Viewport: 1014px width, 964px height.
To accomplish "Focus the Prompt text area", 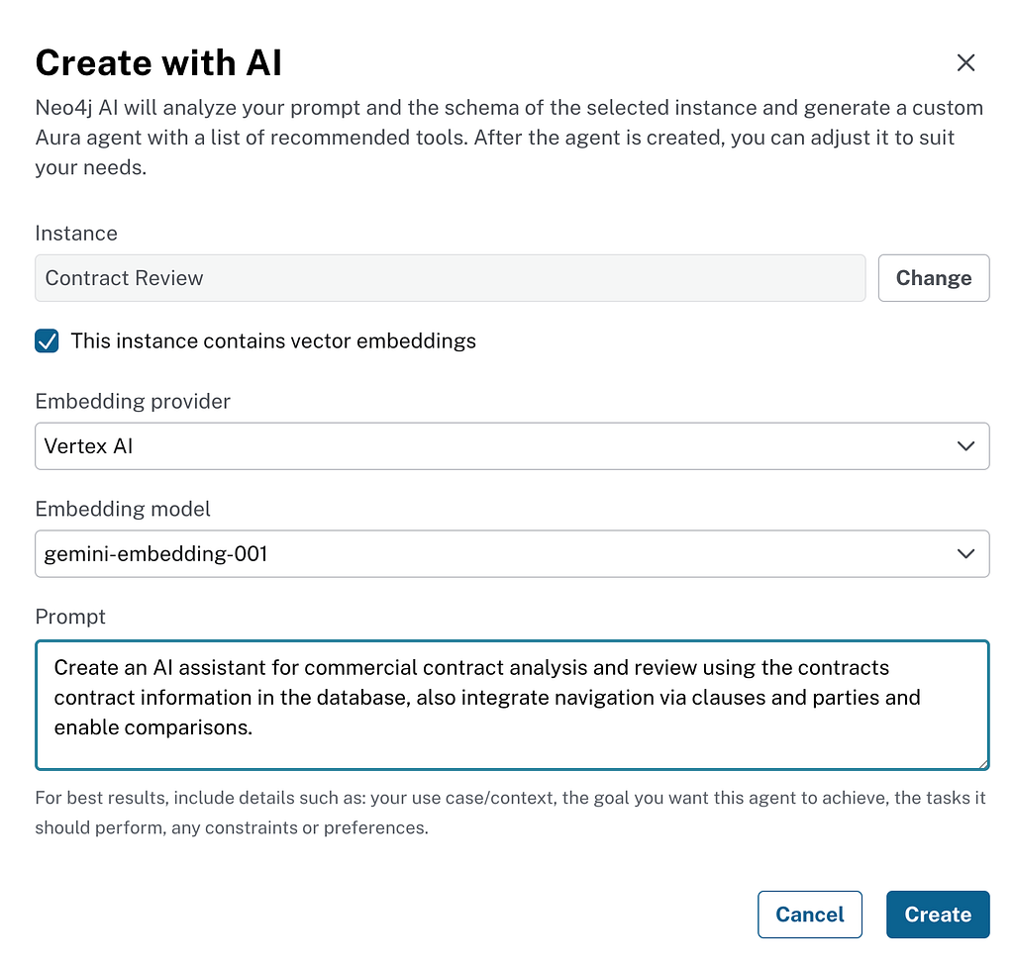I will pos(512,705).
